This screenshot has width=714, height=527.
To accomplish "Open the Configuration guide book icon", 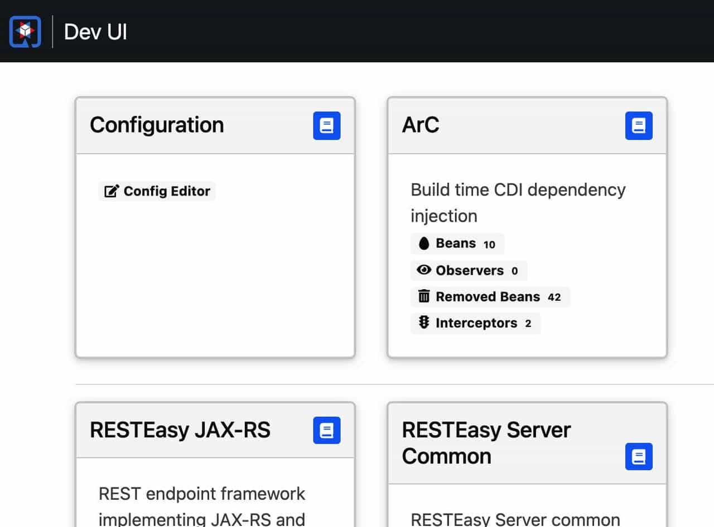I will pyautogui.click(x=326, y=125).
